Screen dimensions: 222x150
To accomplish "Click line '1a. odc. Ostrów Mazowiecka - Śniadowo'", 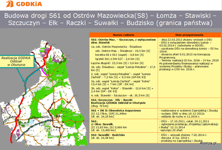I will point(116,47).
